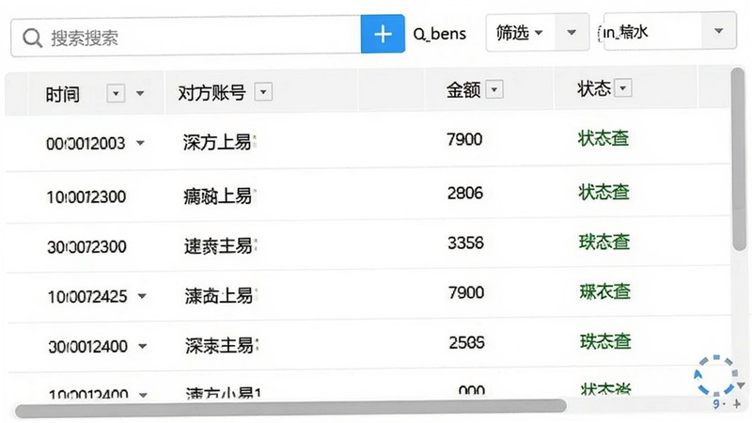The width and height of the screenshot is (752, 423).
Task: Open green status link in 30i0012400 row
Action: [605, 341]
